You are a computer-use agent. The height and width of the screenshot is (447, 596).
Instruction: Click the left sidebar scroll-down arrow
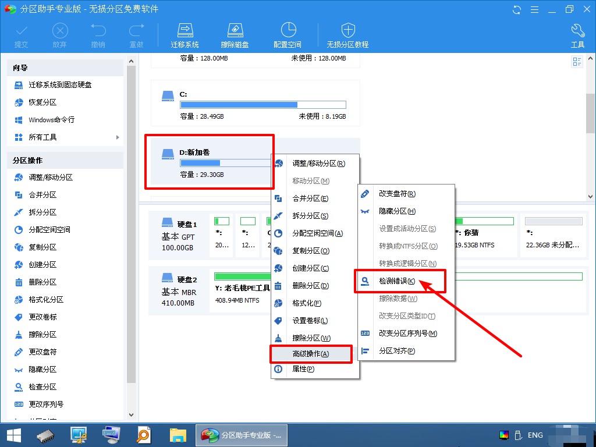click(x=131, y=414)
